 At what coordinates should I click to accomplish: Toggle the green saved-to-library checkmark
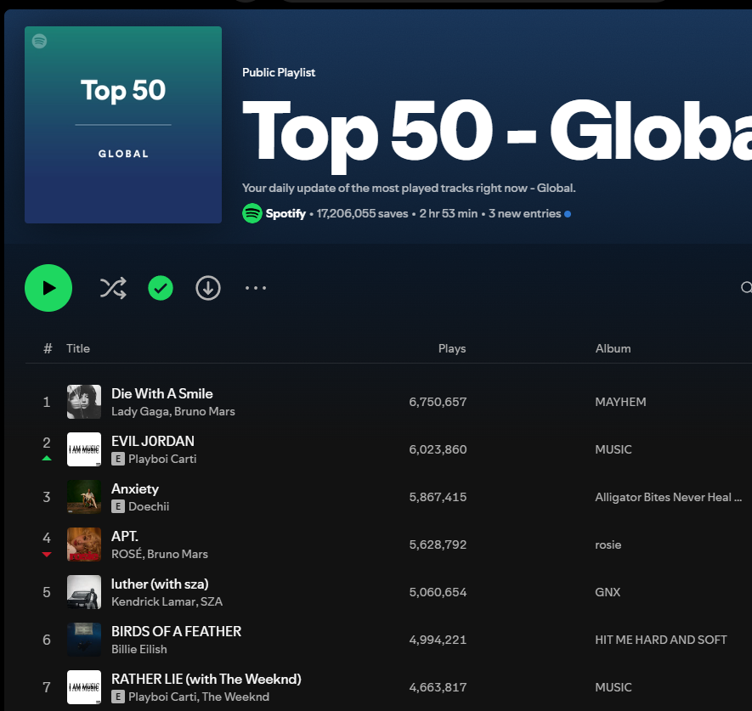coord(161,288)
